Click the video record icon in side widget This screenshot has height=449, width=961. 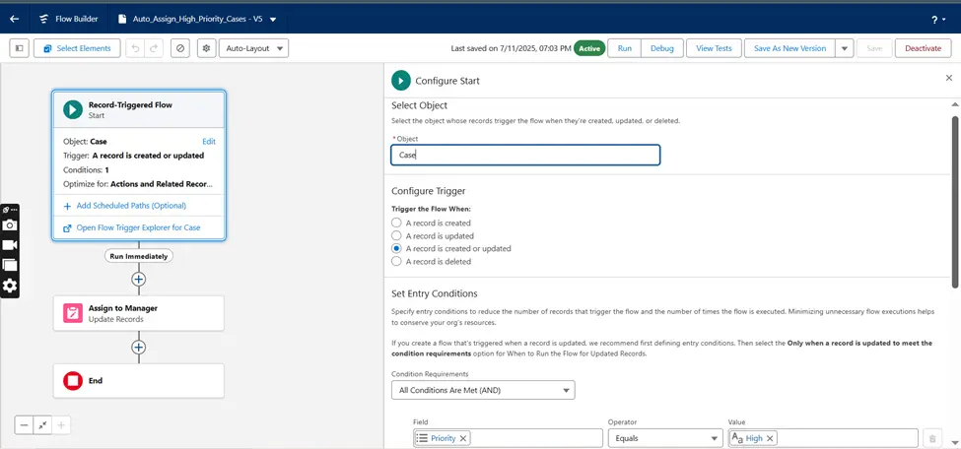coord(10,245)
